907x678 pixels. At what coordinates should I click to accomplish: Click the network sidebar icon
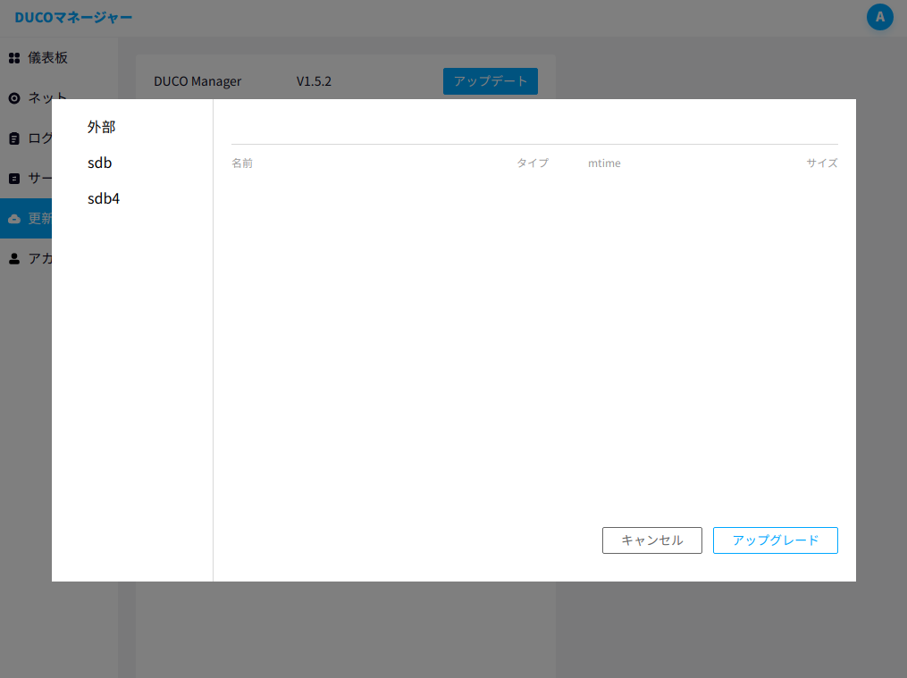pyautogui.click(x=14, y=98)
